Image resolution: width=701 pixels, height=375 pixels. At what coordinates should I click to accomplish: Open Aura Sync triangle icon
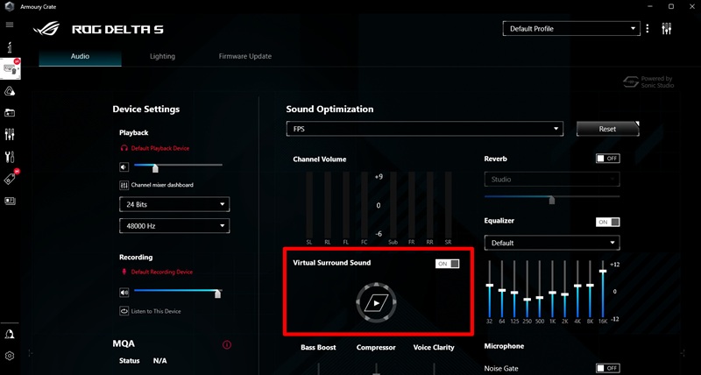10,92
